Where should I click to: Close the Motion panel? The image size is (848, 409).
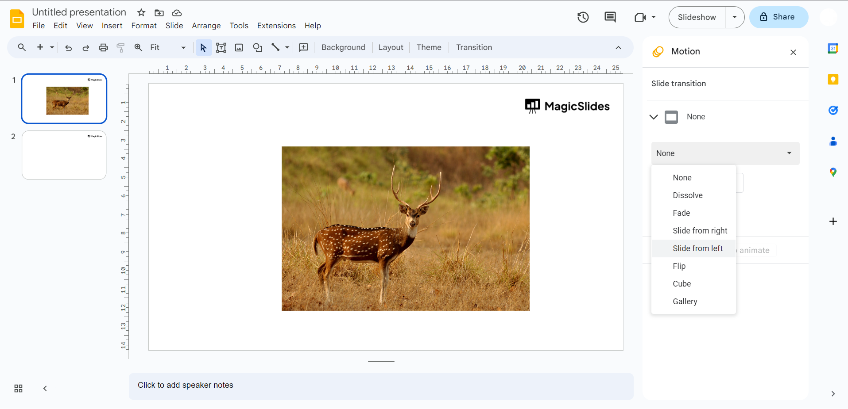click(793, 52)
